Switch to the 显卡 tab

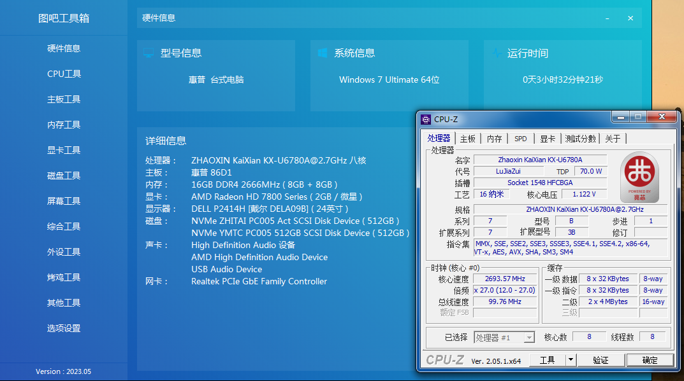pyautogui.click(x=548, y=138)
